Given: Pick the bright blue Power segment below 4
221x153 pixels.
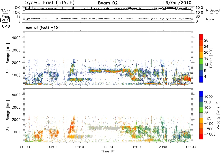Looking at the screenshot, I should click(201, 79).
